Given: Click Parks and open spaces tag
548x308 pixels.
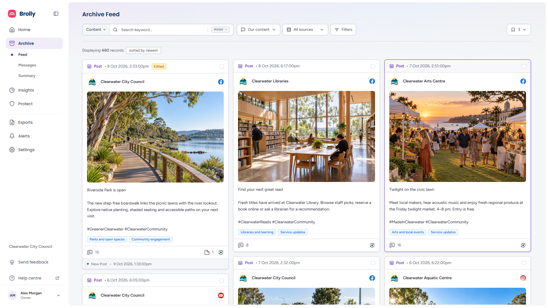Looking at the screenshot, I should 107,239.
